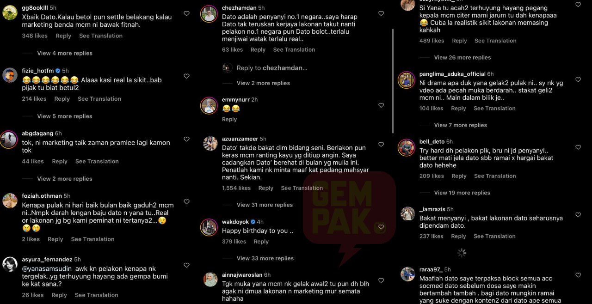The width and height of the screenshot is (592, 304).
Task: Reply to wakdoyok's Happy birthday comment
Action: click(261, 241)
